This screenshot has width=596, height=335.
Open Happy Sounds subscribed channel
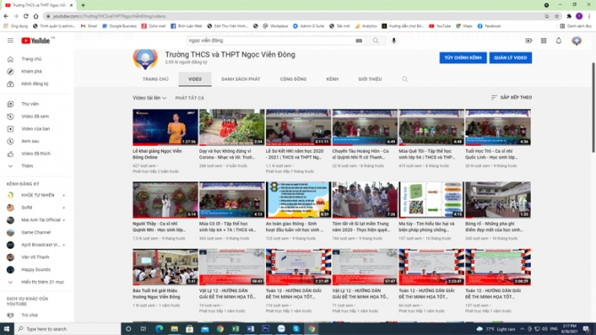[x=36, y=269]
